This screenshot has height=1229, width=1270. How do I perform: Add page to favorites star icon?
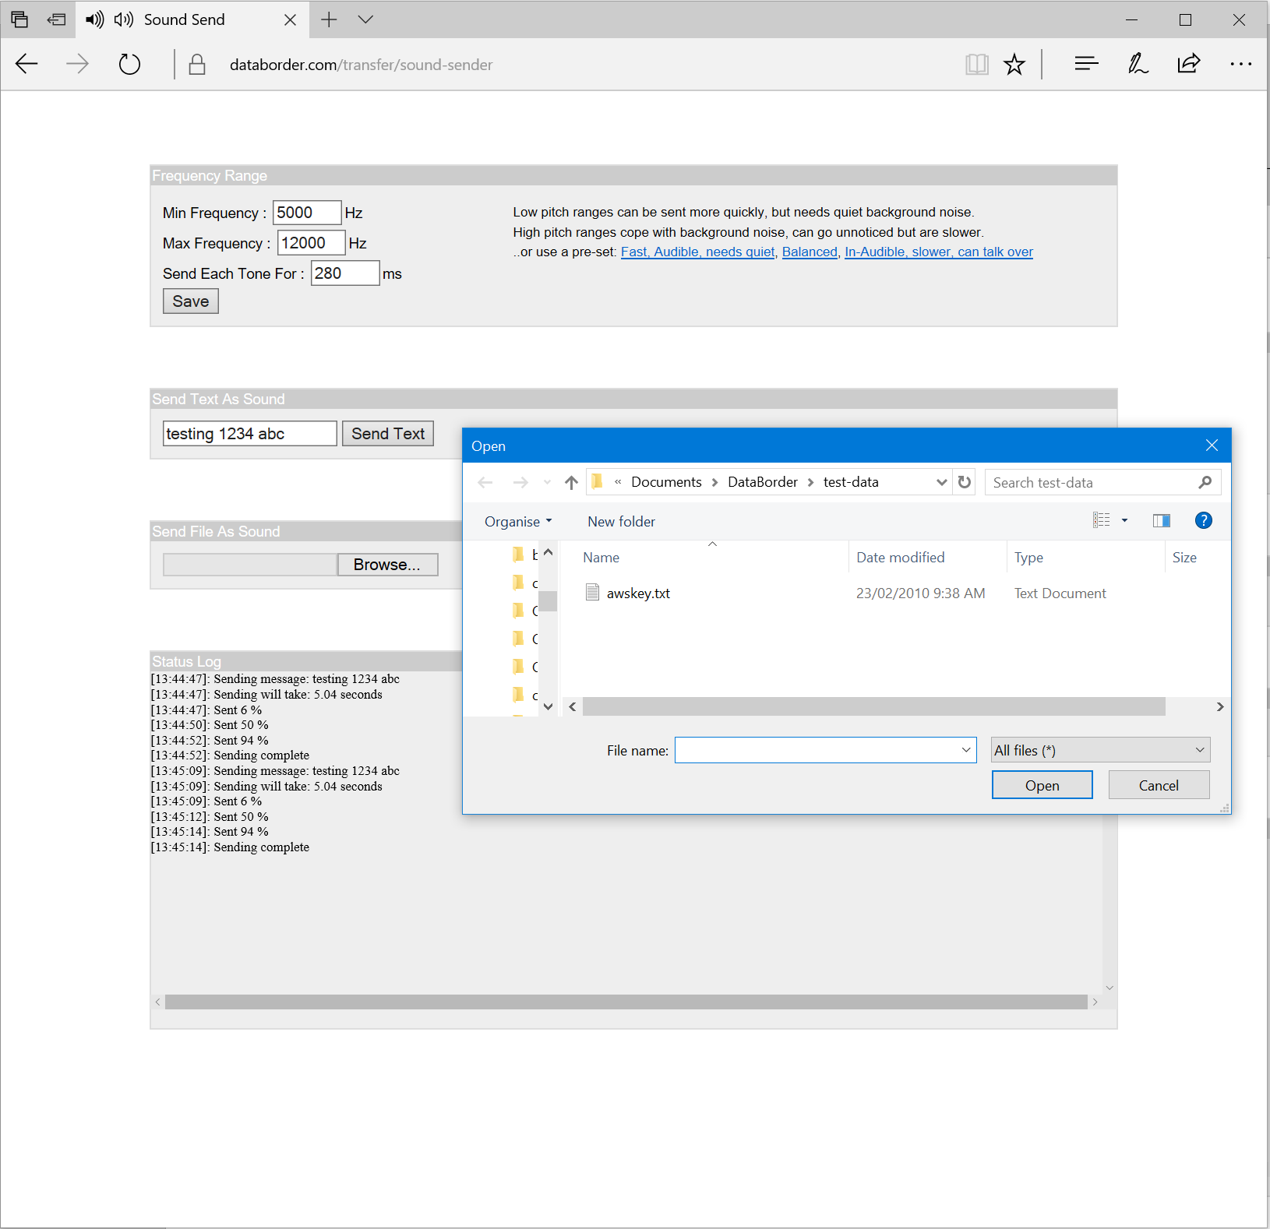click(1014, 64)
